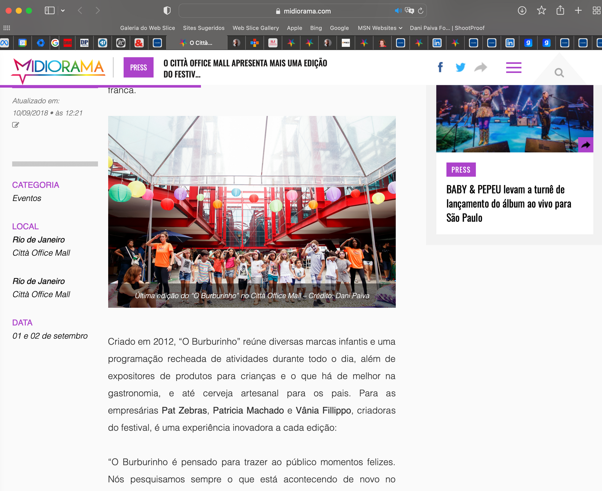Click the search magnifier icon
This screenshot has height=491, width=602.
coord(559,73)
